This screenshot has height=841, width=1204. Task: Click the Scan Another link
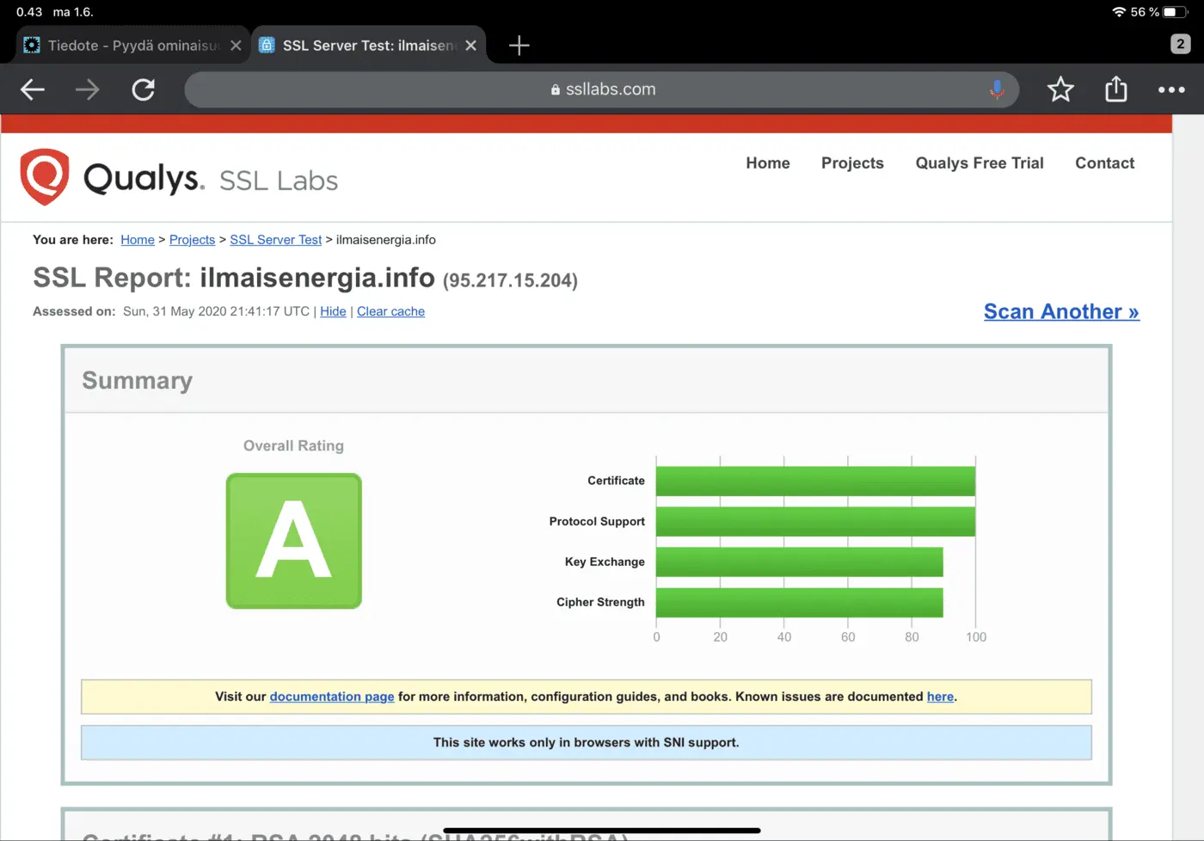[1061, 311]
